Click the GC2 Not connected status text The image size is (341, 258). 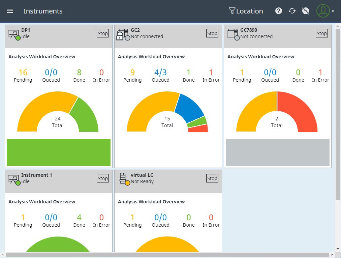click(x=147, y=36)
